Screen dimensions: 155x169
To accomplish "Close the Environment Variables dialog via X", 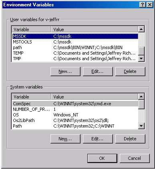I will click(150, 5).
